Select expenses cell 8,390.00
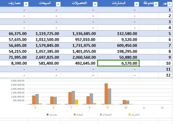This screenshot has width=173, height=124. point(14,63)
